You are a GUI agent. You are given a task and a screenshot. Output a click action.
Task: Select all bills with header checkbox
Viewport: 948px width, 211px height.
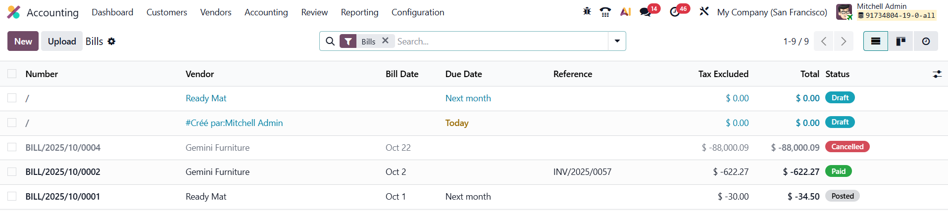[x=12, y=74]
